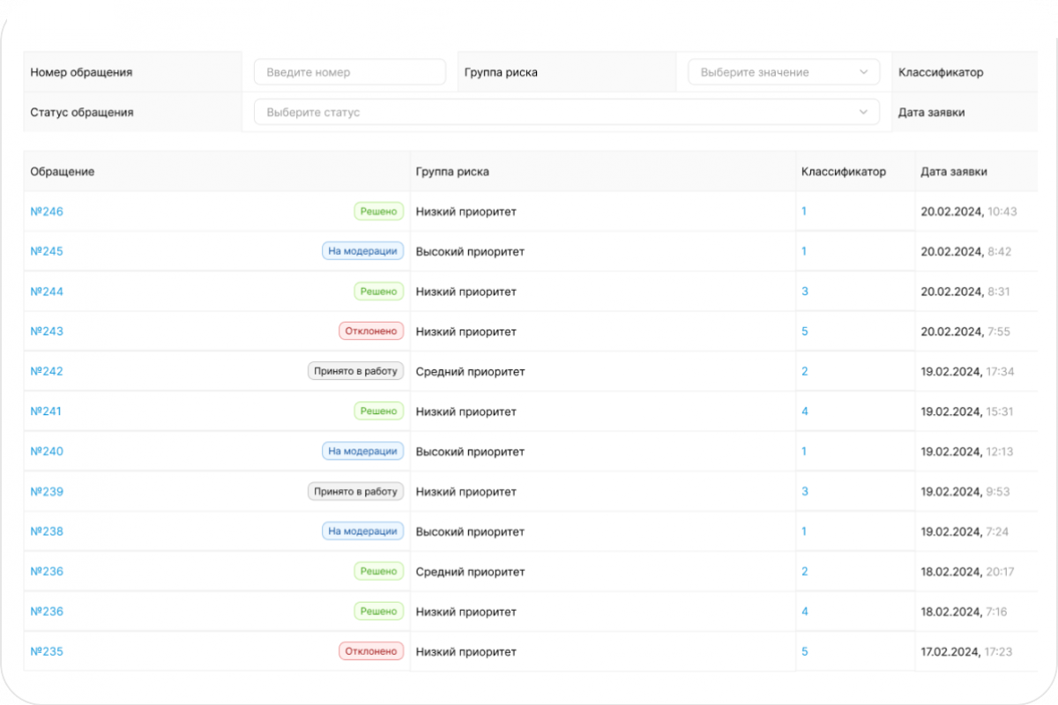Click the Введите номер input field
This screenshot has height=705, width=1058.
(x=350, y=71)
